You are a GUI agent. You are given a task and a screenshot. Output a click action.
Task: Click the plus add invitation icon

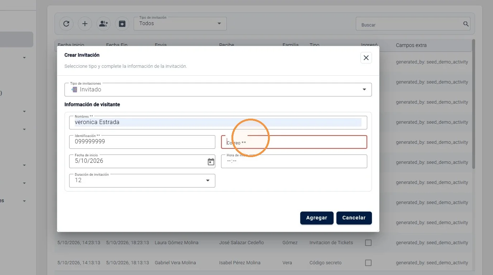tap(85, 24)
